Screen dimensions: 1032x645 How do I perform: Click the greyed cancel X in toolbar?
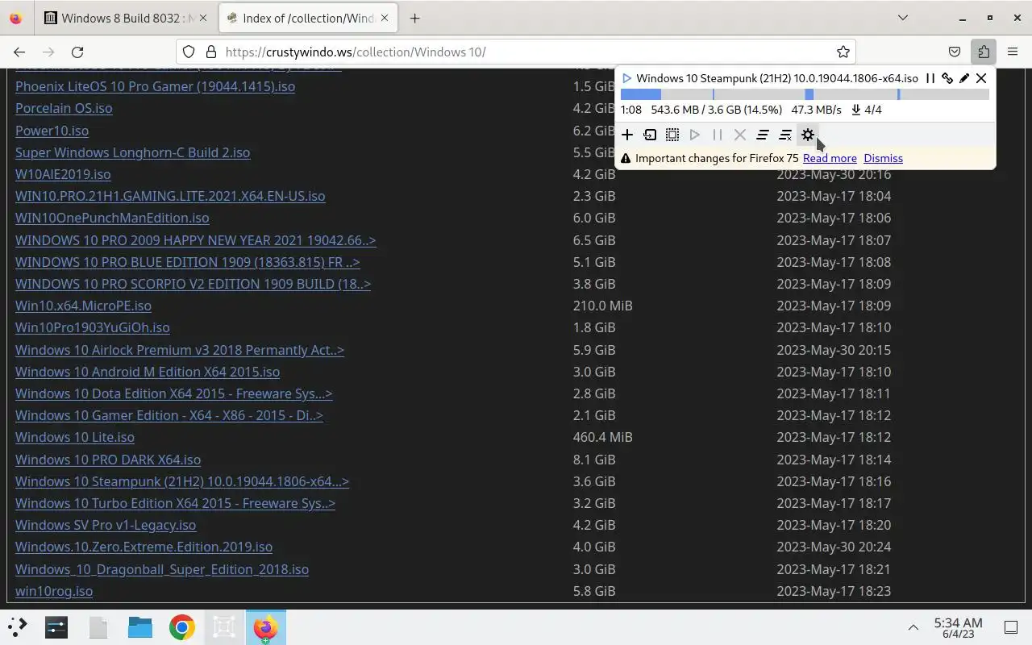click(x=740, y=135)
